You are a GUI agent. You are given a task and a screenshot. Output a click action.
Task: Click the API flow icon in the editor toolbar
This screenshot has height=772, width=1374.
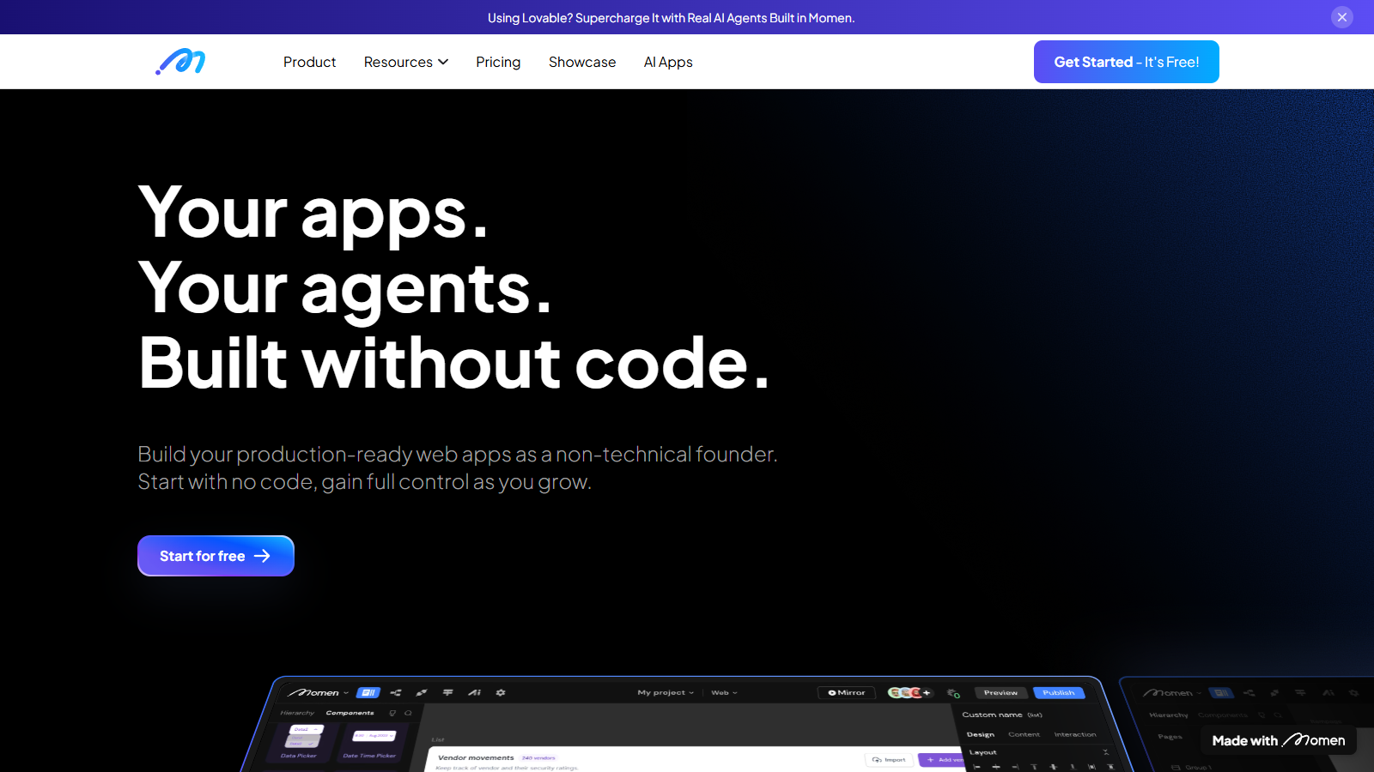(x=396, y=692)
